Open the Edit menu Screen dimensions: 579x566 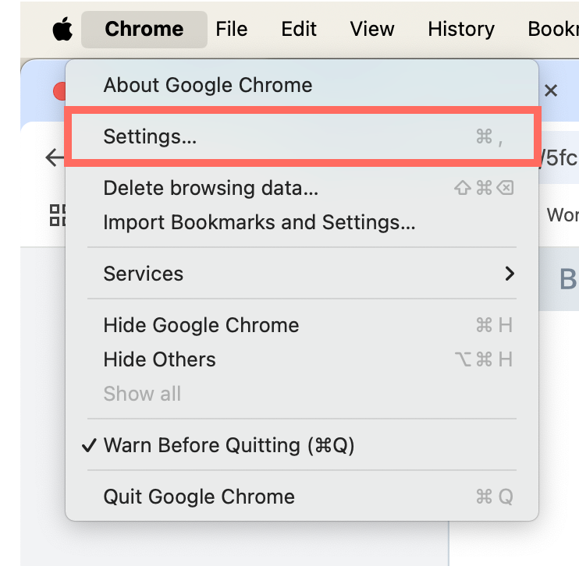[x=299, y=30]
